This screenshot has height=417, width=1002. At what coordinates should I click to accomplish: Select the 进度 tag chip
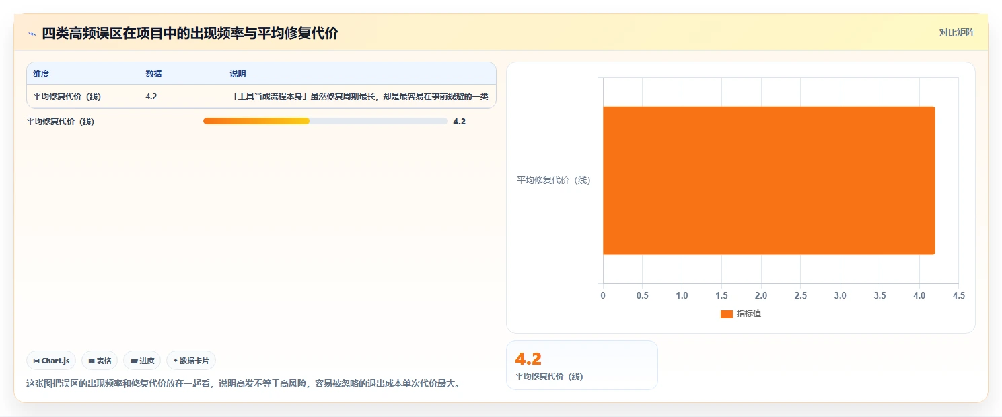coord(143,361)
